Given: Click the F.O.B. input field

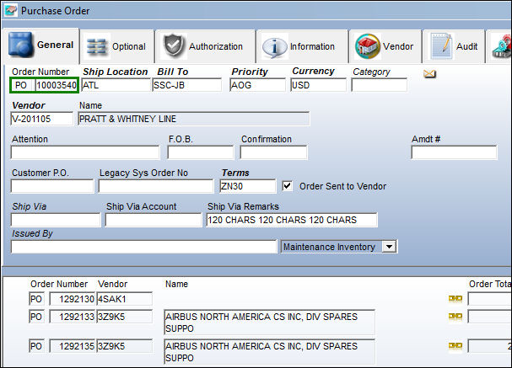Looking at the screenshot, I should [201, 152].
